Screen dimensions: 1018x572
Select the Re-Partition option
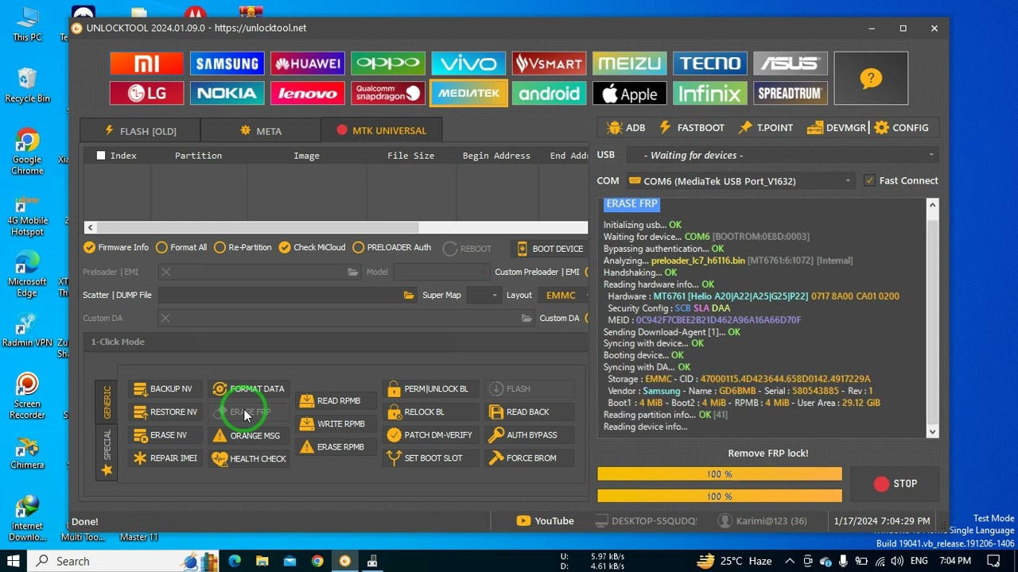pyautogui.click(x=243, y=247)
